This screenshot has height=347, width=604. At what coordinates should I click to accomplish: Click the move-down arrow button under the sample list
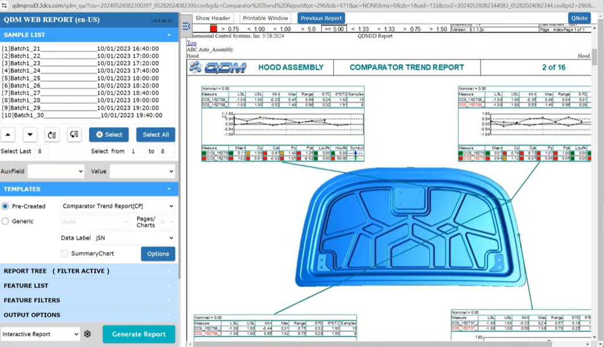(x=30, y=135)
